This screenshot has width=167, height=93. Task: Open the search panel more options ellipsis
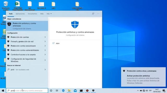98,14
